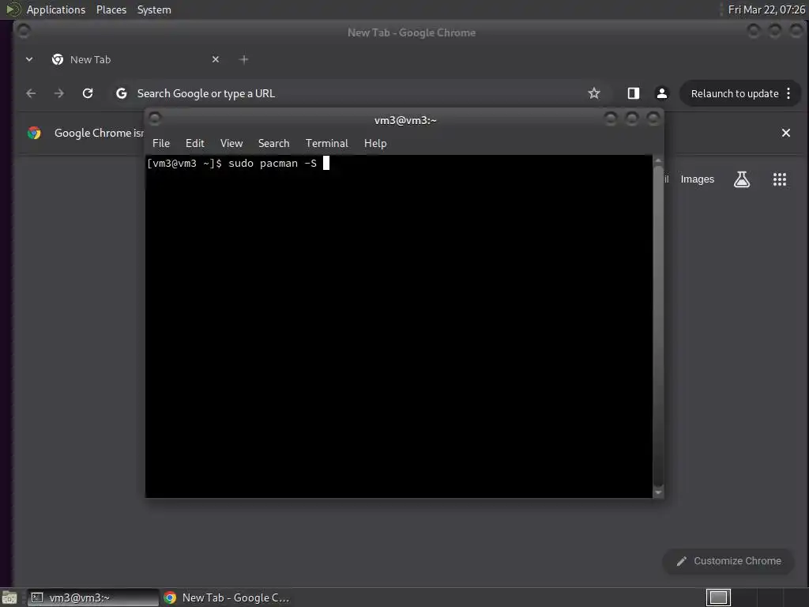This screenshot has width=809, height=607.
Task: Click the Google G icon in address bar
Action: pyautogui.click(x=121, y=93)
